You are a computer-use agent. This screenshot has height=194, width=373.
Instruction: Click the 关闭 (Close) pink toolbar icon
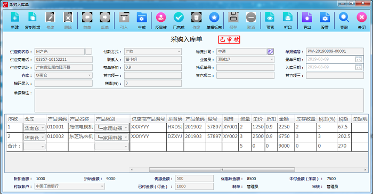362,18
